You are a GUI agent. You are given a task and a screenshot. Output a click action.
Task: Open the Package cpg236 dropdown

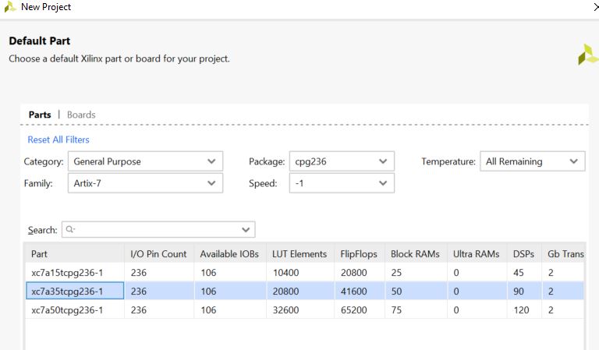341,161
